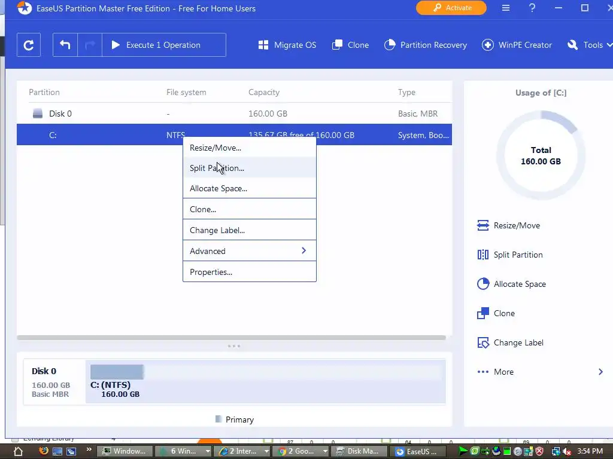Image resolution: width=613 pixels, height=459 pixels.
Task: Click the refresh disk info icon
Action: tap(29, 45)
